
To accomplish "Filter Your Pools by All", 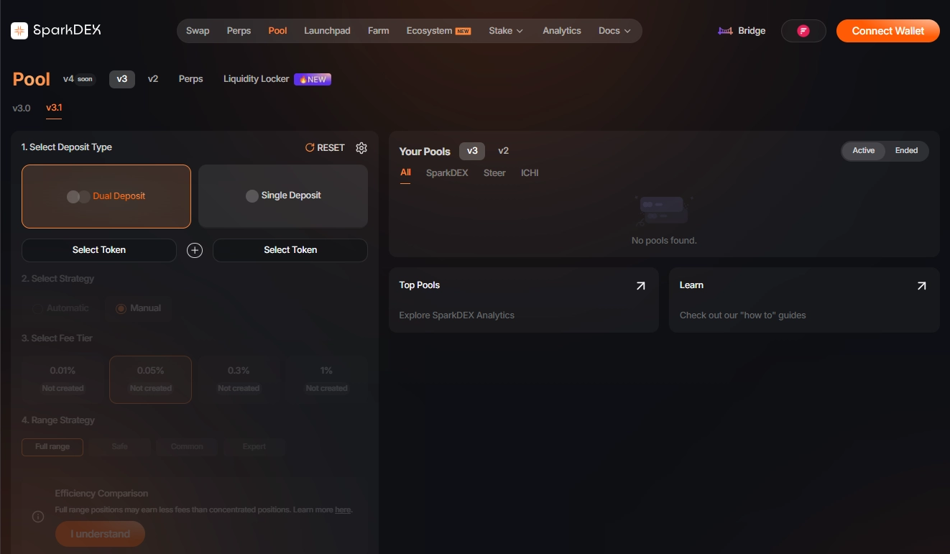I will coord(405,173).
